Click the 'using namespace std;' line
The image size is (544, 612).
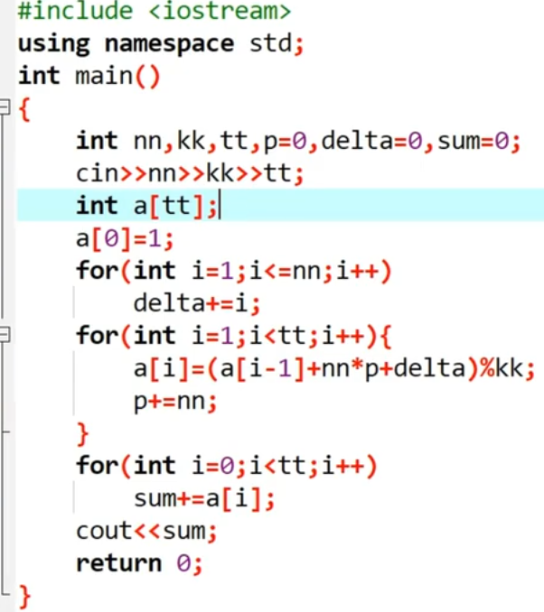coord(161,43)
